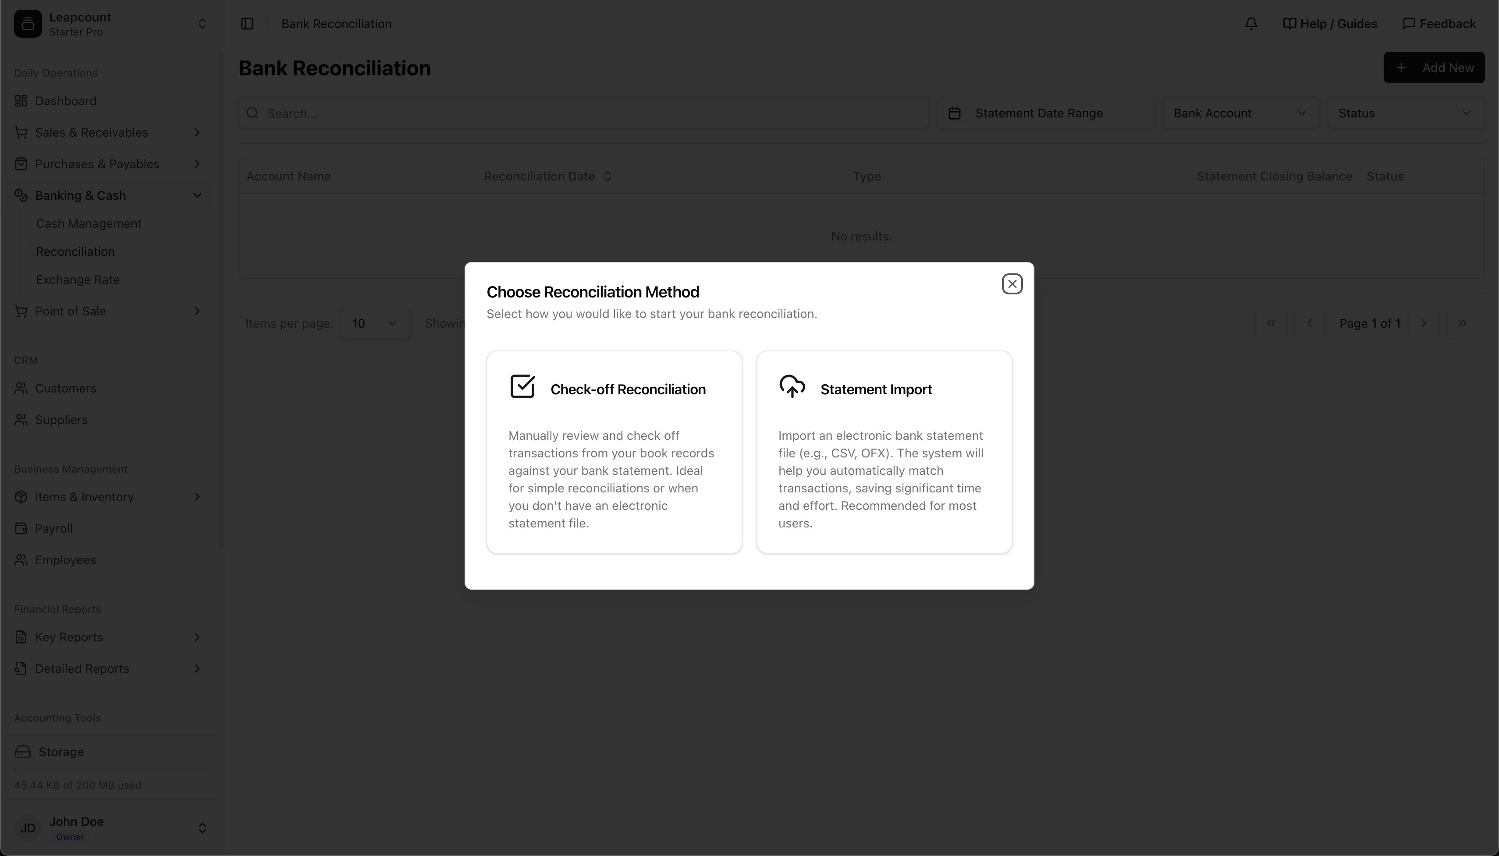The image size is (1499, 856).
Task: Click the Items & Inventory box icon
Action: click(21, 497)
